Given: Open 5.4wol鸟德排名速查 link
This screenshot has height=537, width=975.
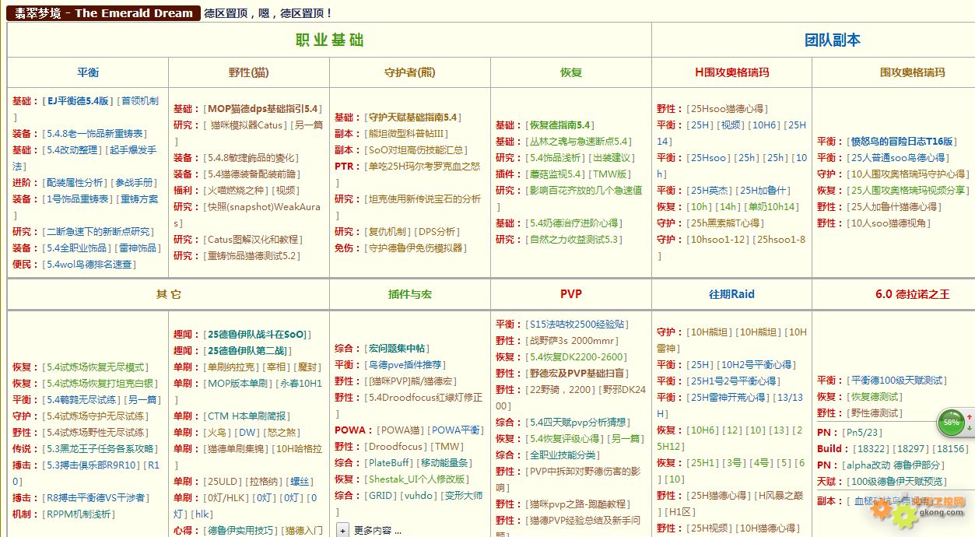Looking at the screenshot, I should [89, 265].
